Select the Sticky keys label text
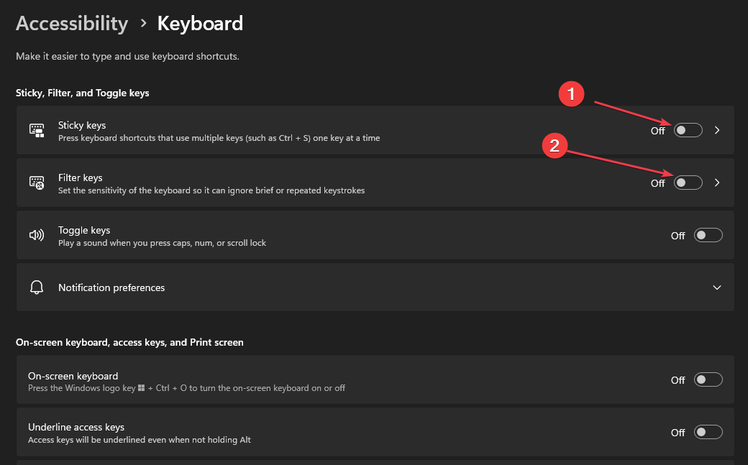 click(82, 125)
